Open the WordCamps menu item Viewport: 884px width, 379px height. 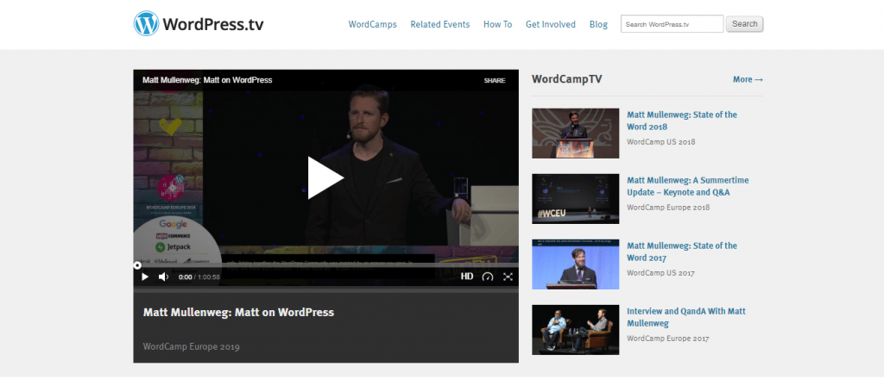tap(373, 24)
